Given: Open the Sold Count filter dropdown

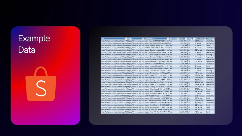Looking at the screenshot, I should coord(204,39).
